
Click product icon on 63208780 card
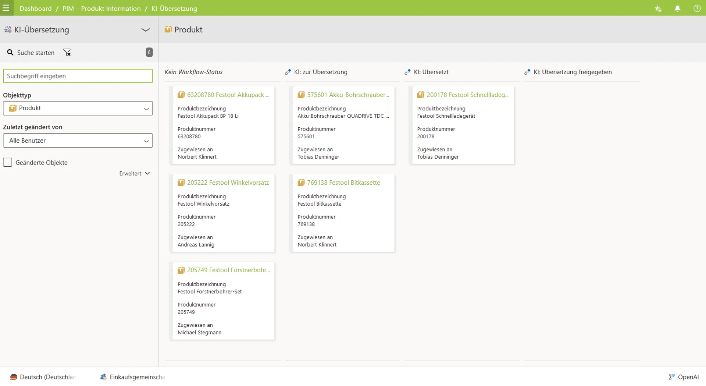[x=181, y=95]
